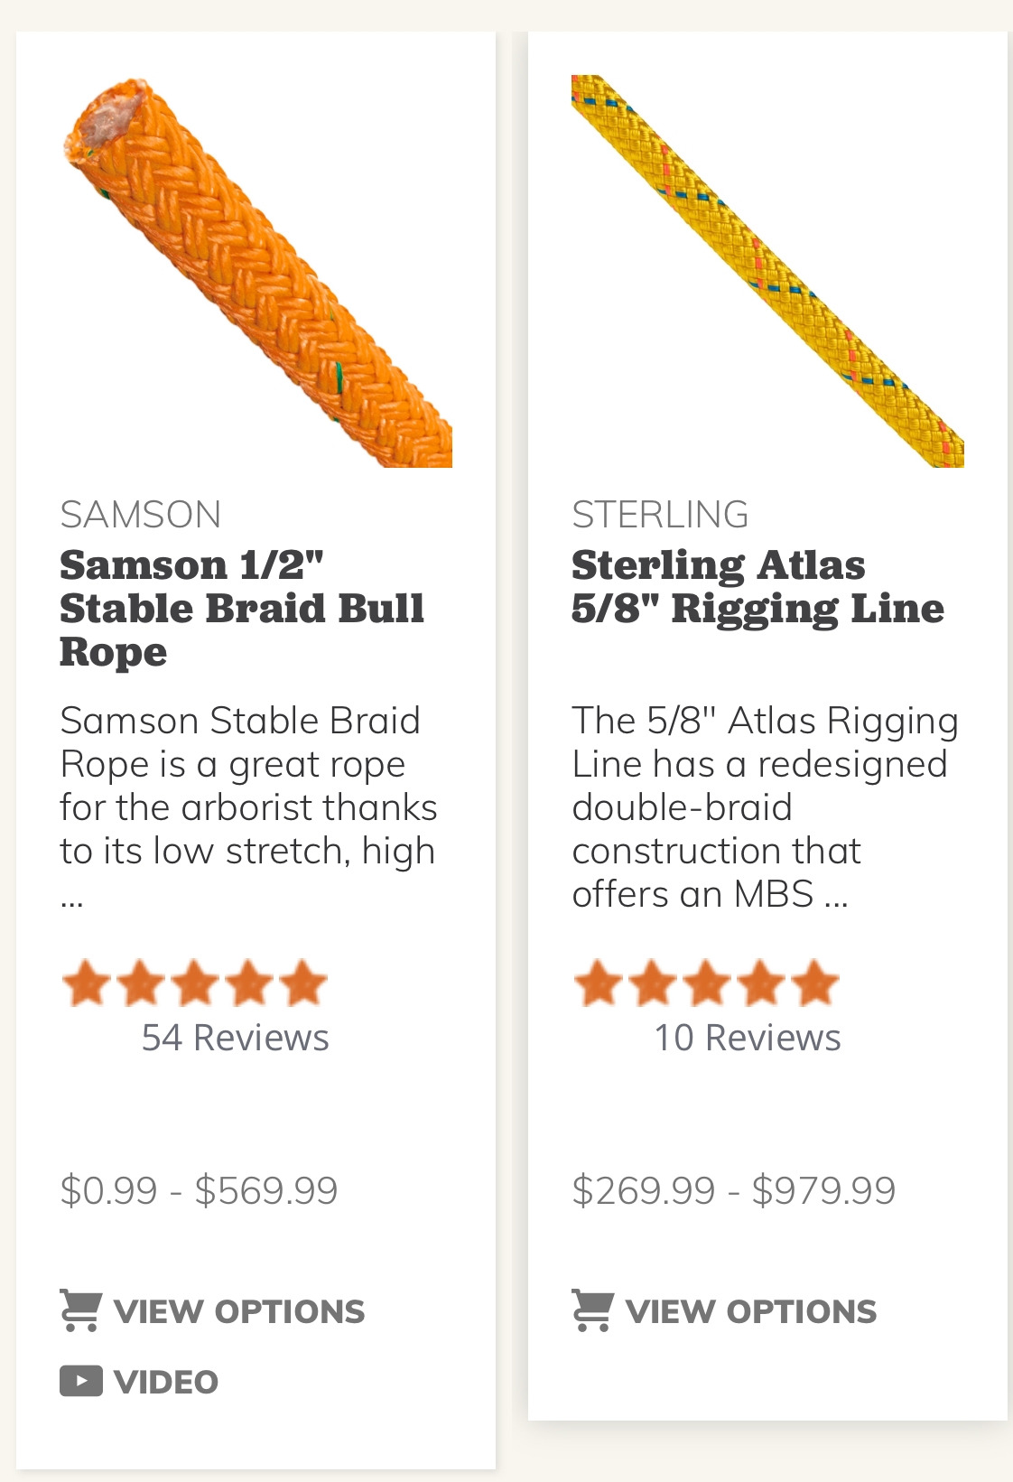Image resolution: width=1013 pixels, height=1482 pixels.
Task: Click the $269.99 - $979.99 price range
Action: click(x=733, y=1190)
